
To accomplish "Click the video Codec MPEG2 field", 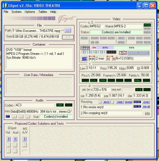I will coord(97,26).
